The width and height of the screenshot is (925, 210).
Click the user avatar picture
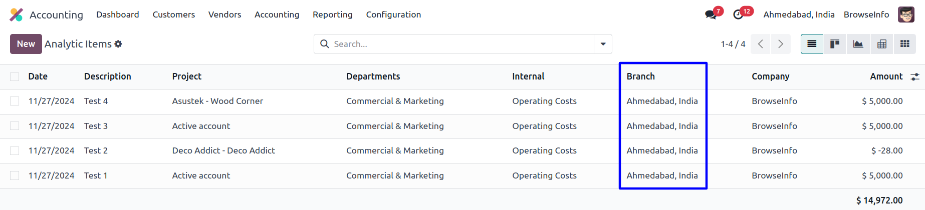[x=906, y=14]
